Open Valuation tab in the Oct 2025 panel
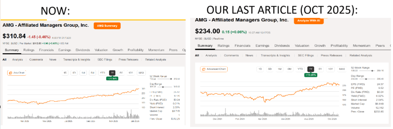393x129 pixels. [302, 46]
